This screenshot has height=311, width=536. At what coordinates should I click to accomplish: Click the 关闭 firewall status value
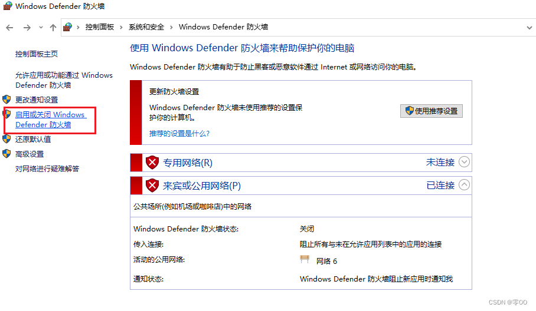coord(306,229)
